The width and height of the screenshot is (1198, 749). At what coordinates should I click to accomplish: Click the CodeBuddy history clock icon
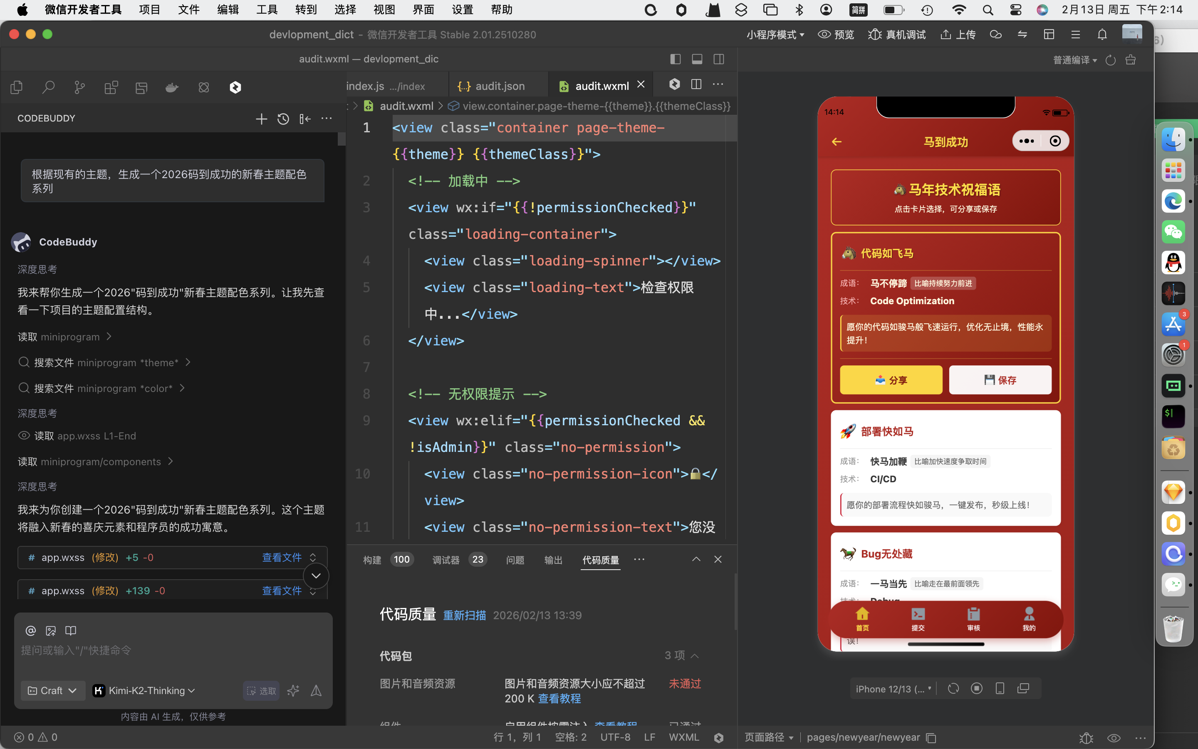(283, 119)
